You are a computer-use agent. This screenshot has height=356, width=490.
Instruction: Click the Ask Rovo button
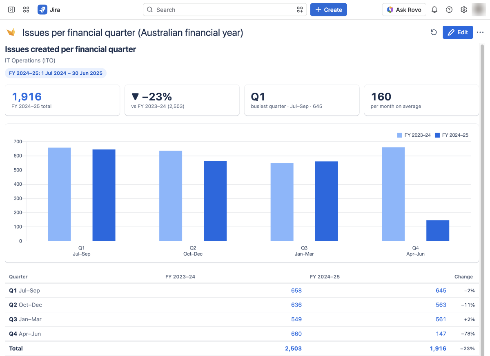click(x=404, y=10)
